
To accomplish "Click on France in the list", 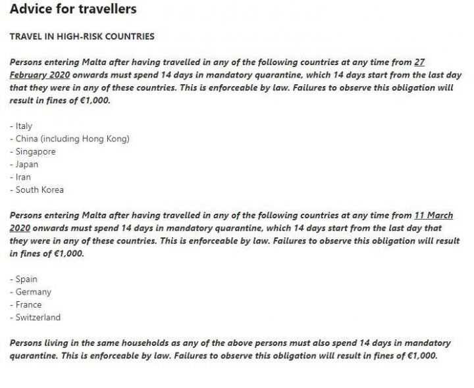I will coord(28,304).
